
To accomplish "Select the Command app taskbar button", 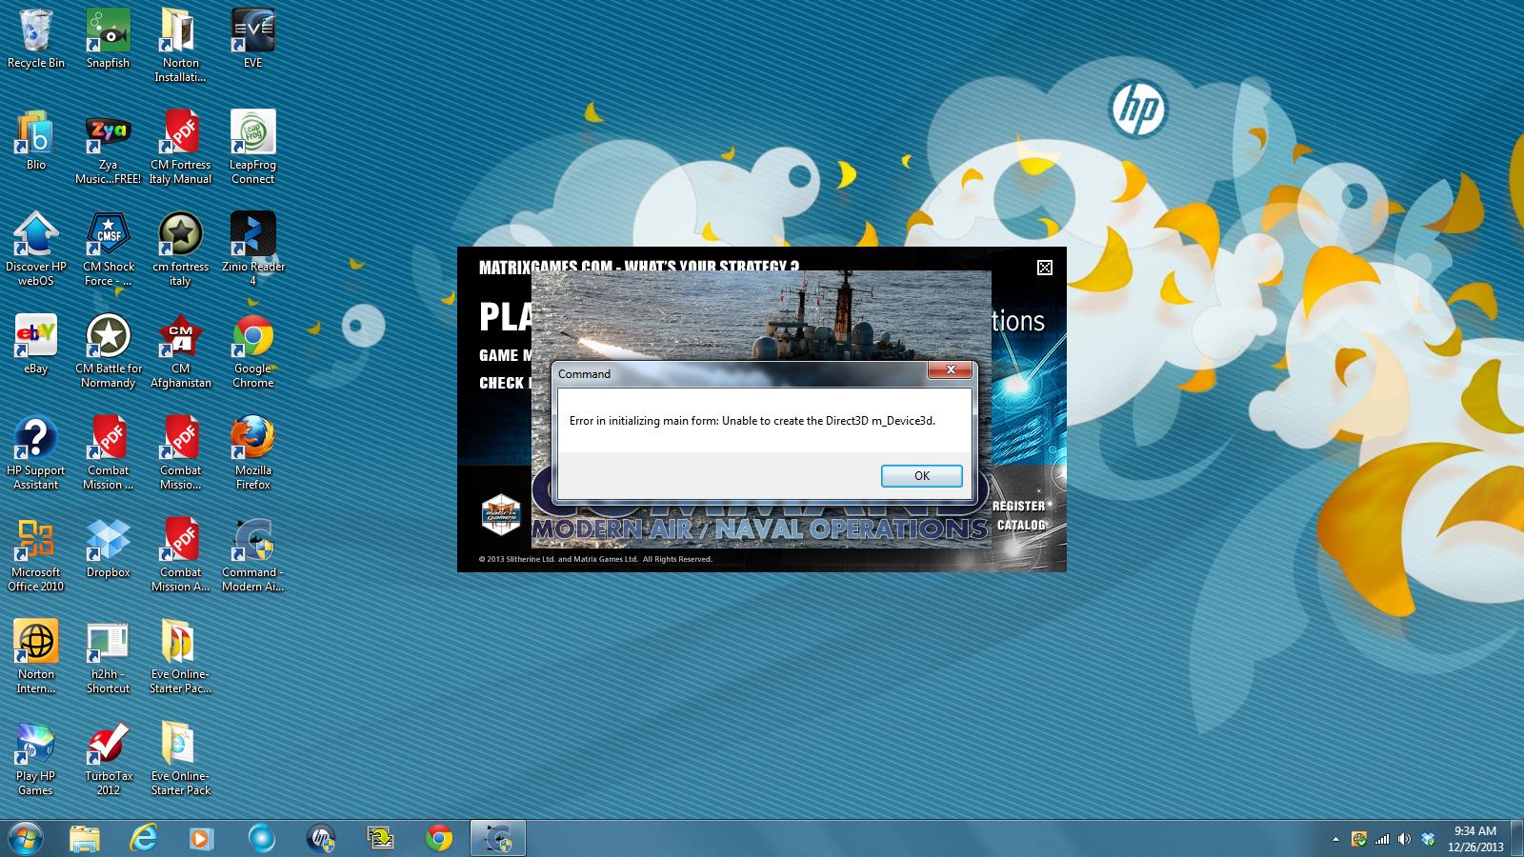I will click(x=498, y=838).
